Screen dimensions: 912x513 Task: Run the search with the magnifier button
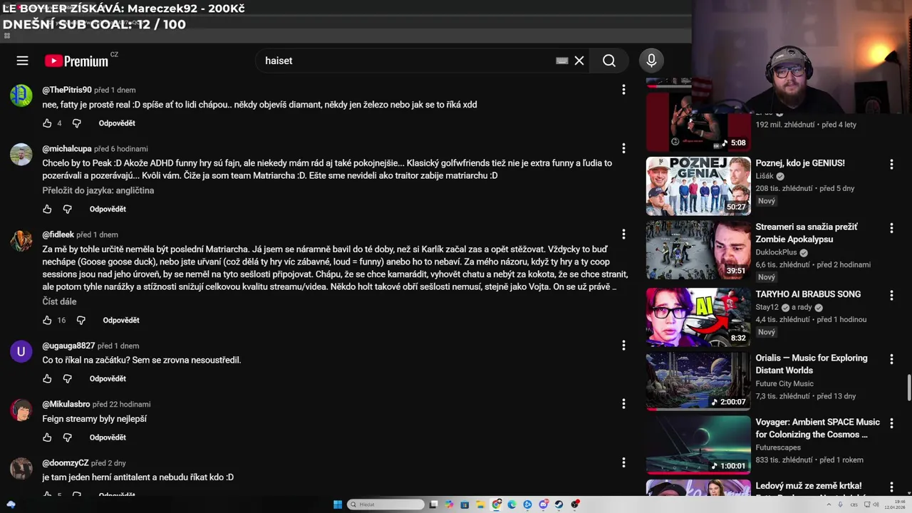click(609, 61)
